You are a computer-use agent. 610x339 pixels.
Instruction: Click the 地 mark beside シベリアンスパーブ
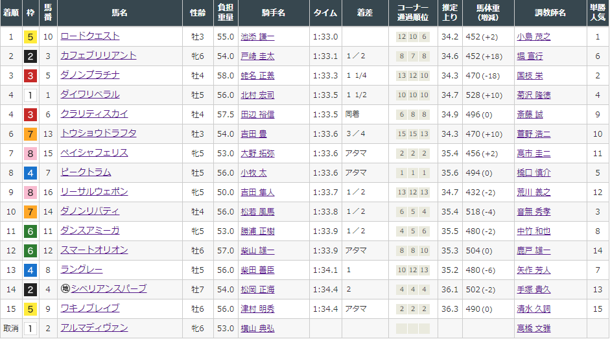click(65, 289)
